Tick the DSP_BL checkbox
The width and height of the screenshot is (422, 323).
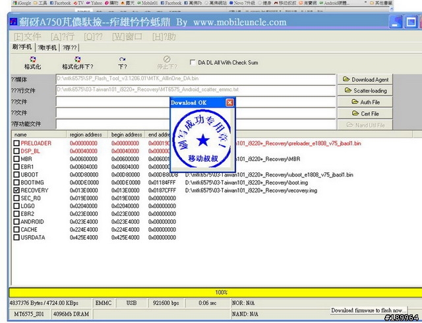point(16,151)
